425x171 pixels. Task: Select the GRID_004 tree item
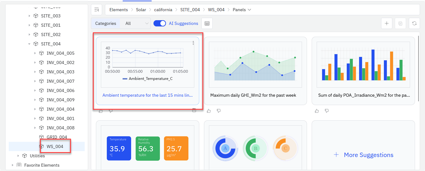57,137
